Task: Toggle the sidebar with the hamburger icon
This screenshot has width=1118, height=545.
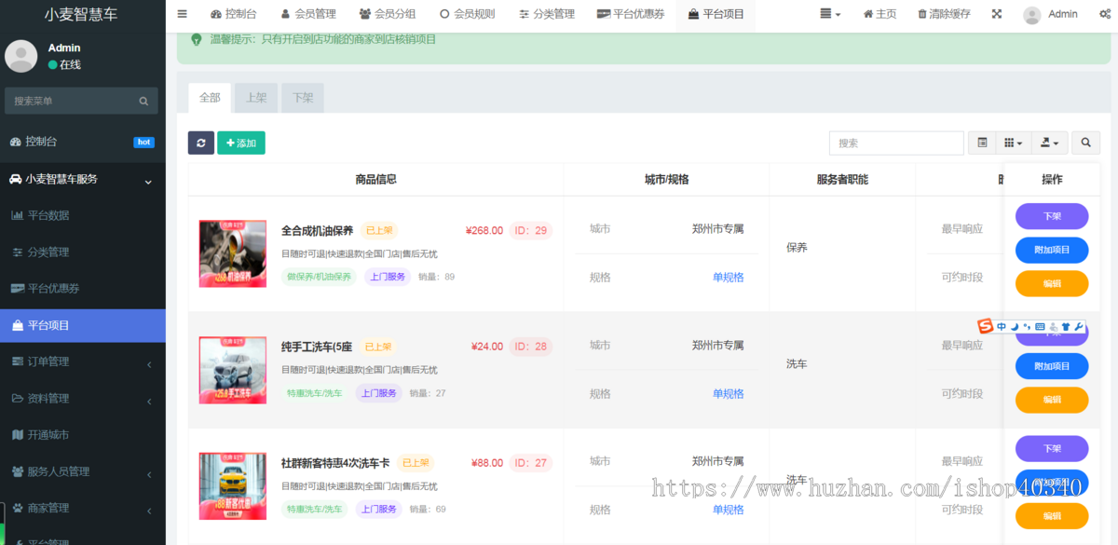Action: (182, 14)
